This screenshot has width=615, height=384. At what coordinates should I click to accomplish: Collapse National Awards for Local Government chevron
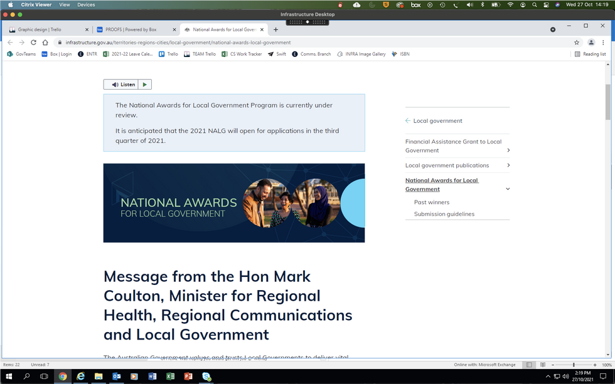click(508, 189)
